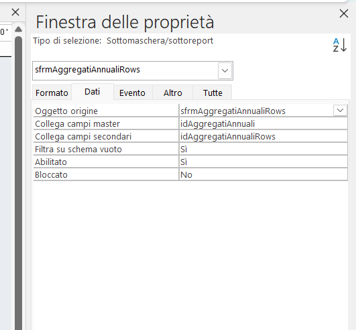Toggle the Abilitato property value
356x330 pixels.
[263, 162]
